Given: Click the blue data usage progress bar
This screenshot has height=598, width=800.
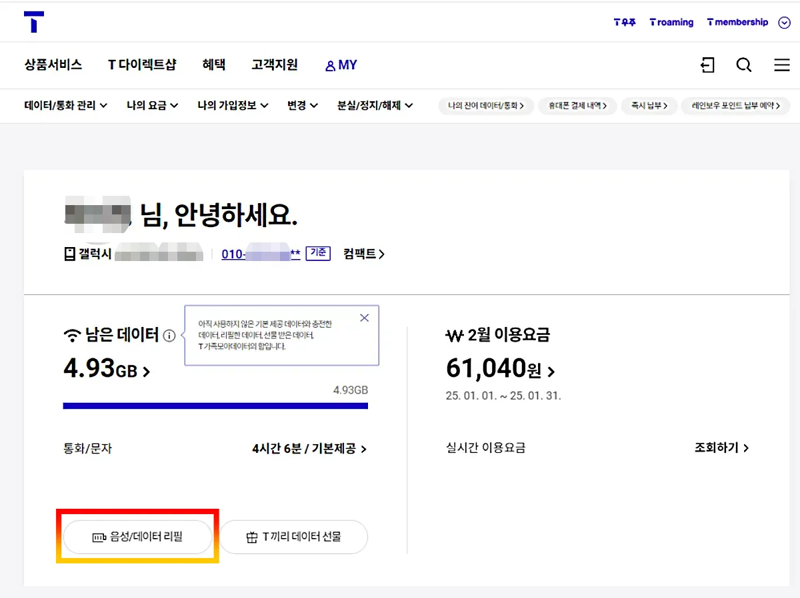Looking at the screenshot, I should (x=215, y=406).
